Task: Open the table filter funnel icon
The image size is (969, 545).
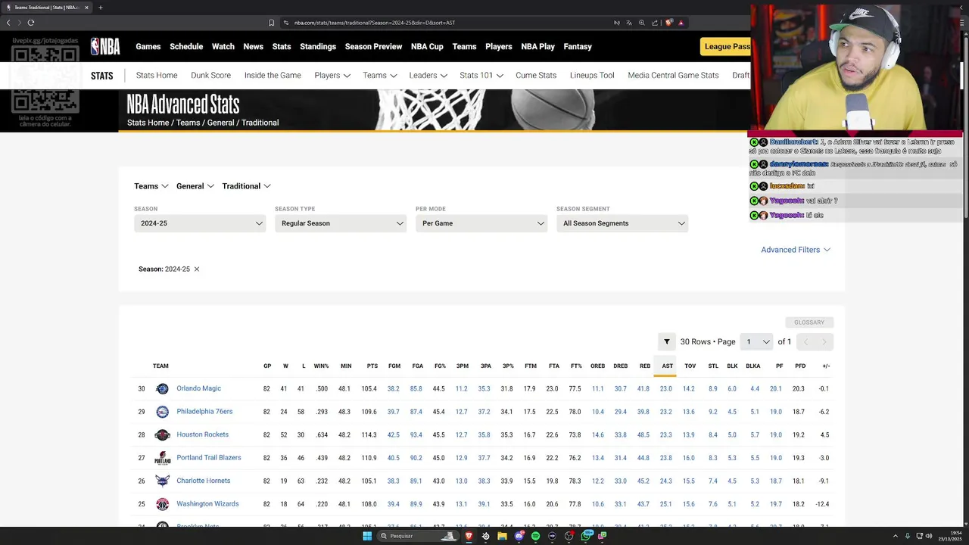Action: [666, 341]
